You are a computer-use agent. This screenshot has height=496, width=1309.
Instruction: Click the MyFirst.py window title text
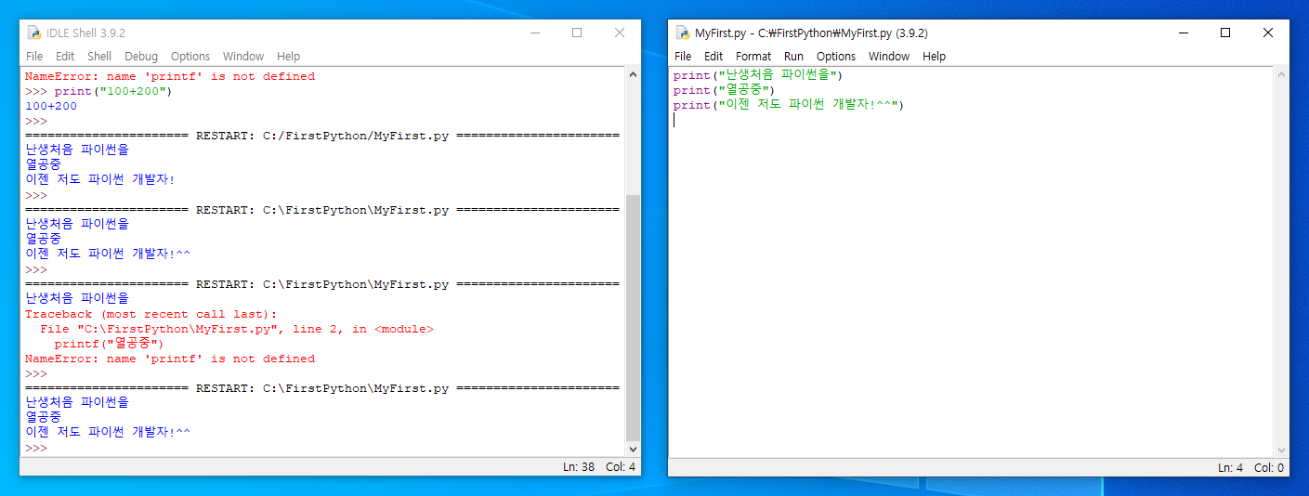[x=811, y=33]
